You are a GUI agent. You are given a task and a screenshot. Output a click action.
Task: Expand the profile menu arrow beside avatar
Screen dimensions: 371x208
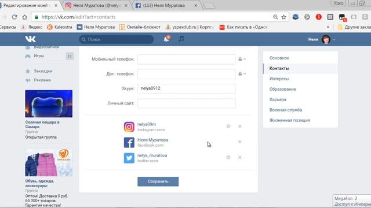click(x=334, y=40)
